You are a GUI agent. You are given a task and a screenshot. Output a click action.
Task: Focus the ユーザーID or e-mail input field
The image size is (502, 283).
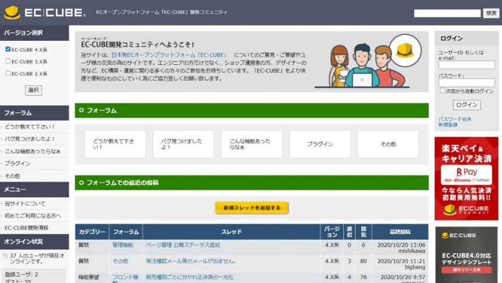pyautogui.click(x=466, y=65)
